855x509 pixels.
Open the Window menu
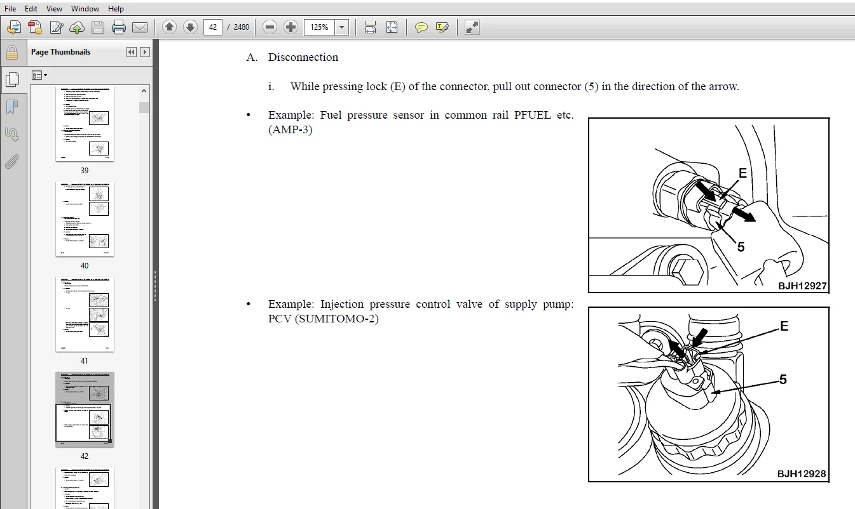pyautogui.click(x=85, y=8)
